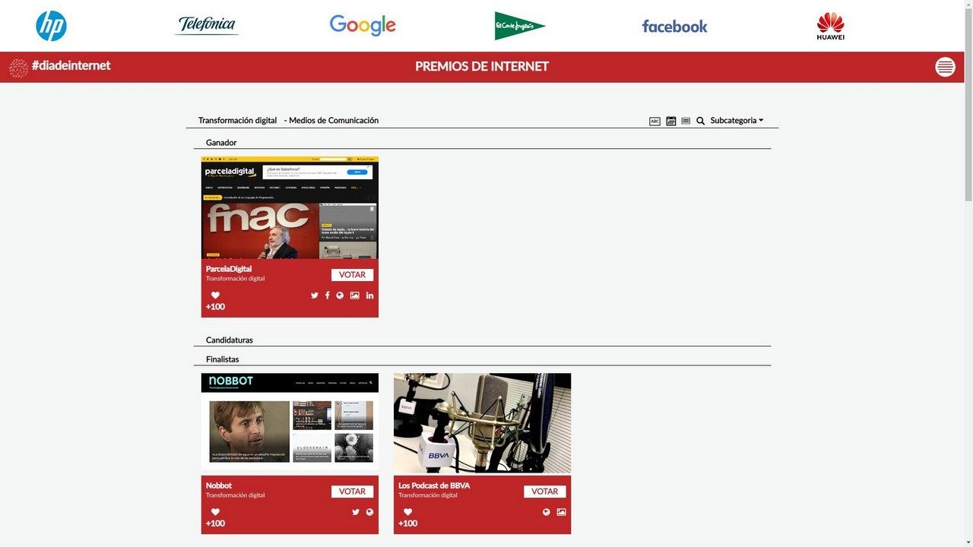Open the Huawei sponsor logo
The image size is (973, 547).
[830, 26]
